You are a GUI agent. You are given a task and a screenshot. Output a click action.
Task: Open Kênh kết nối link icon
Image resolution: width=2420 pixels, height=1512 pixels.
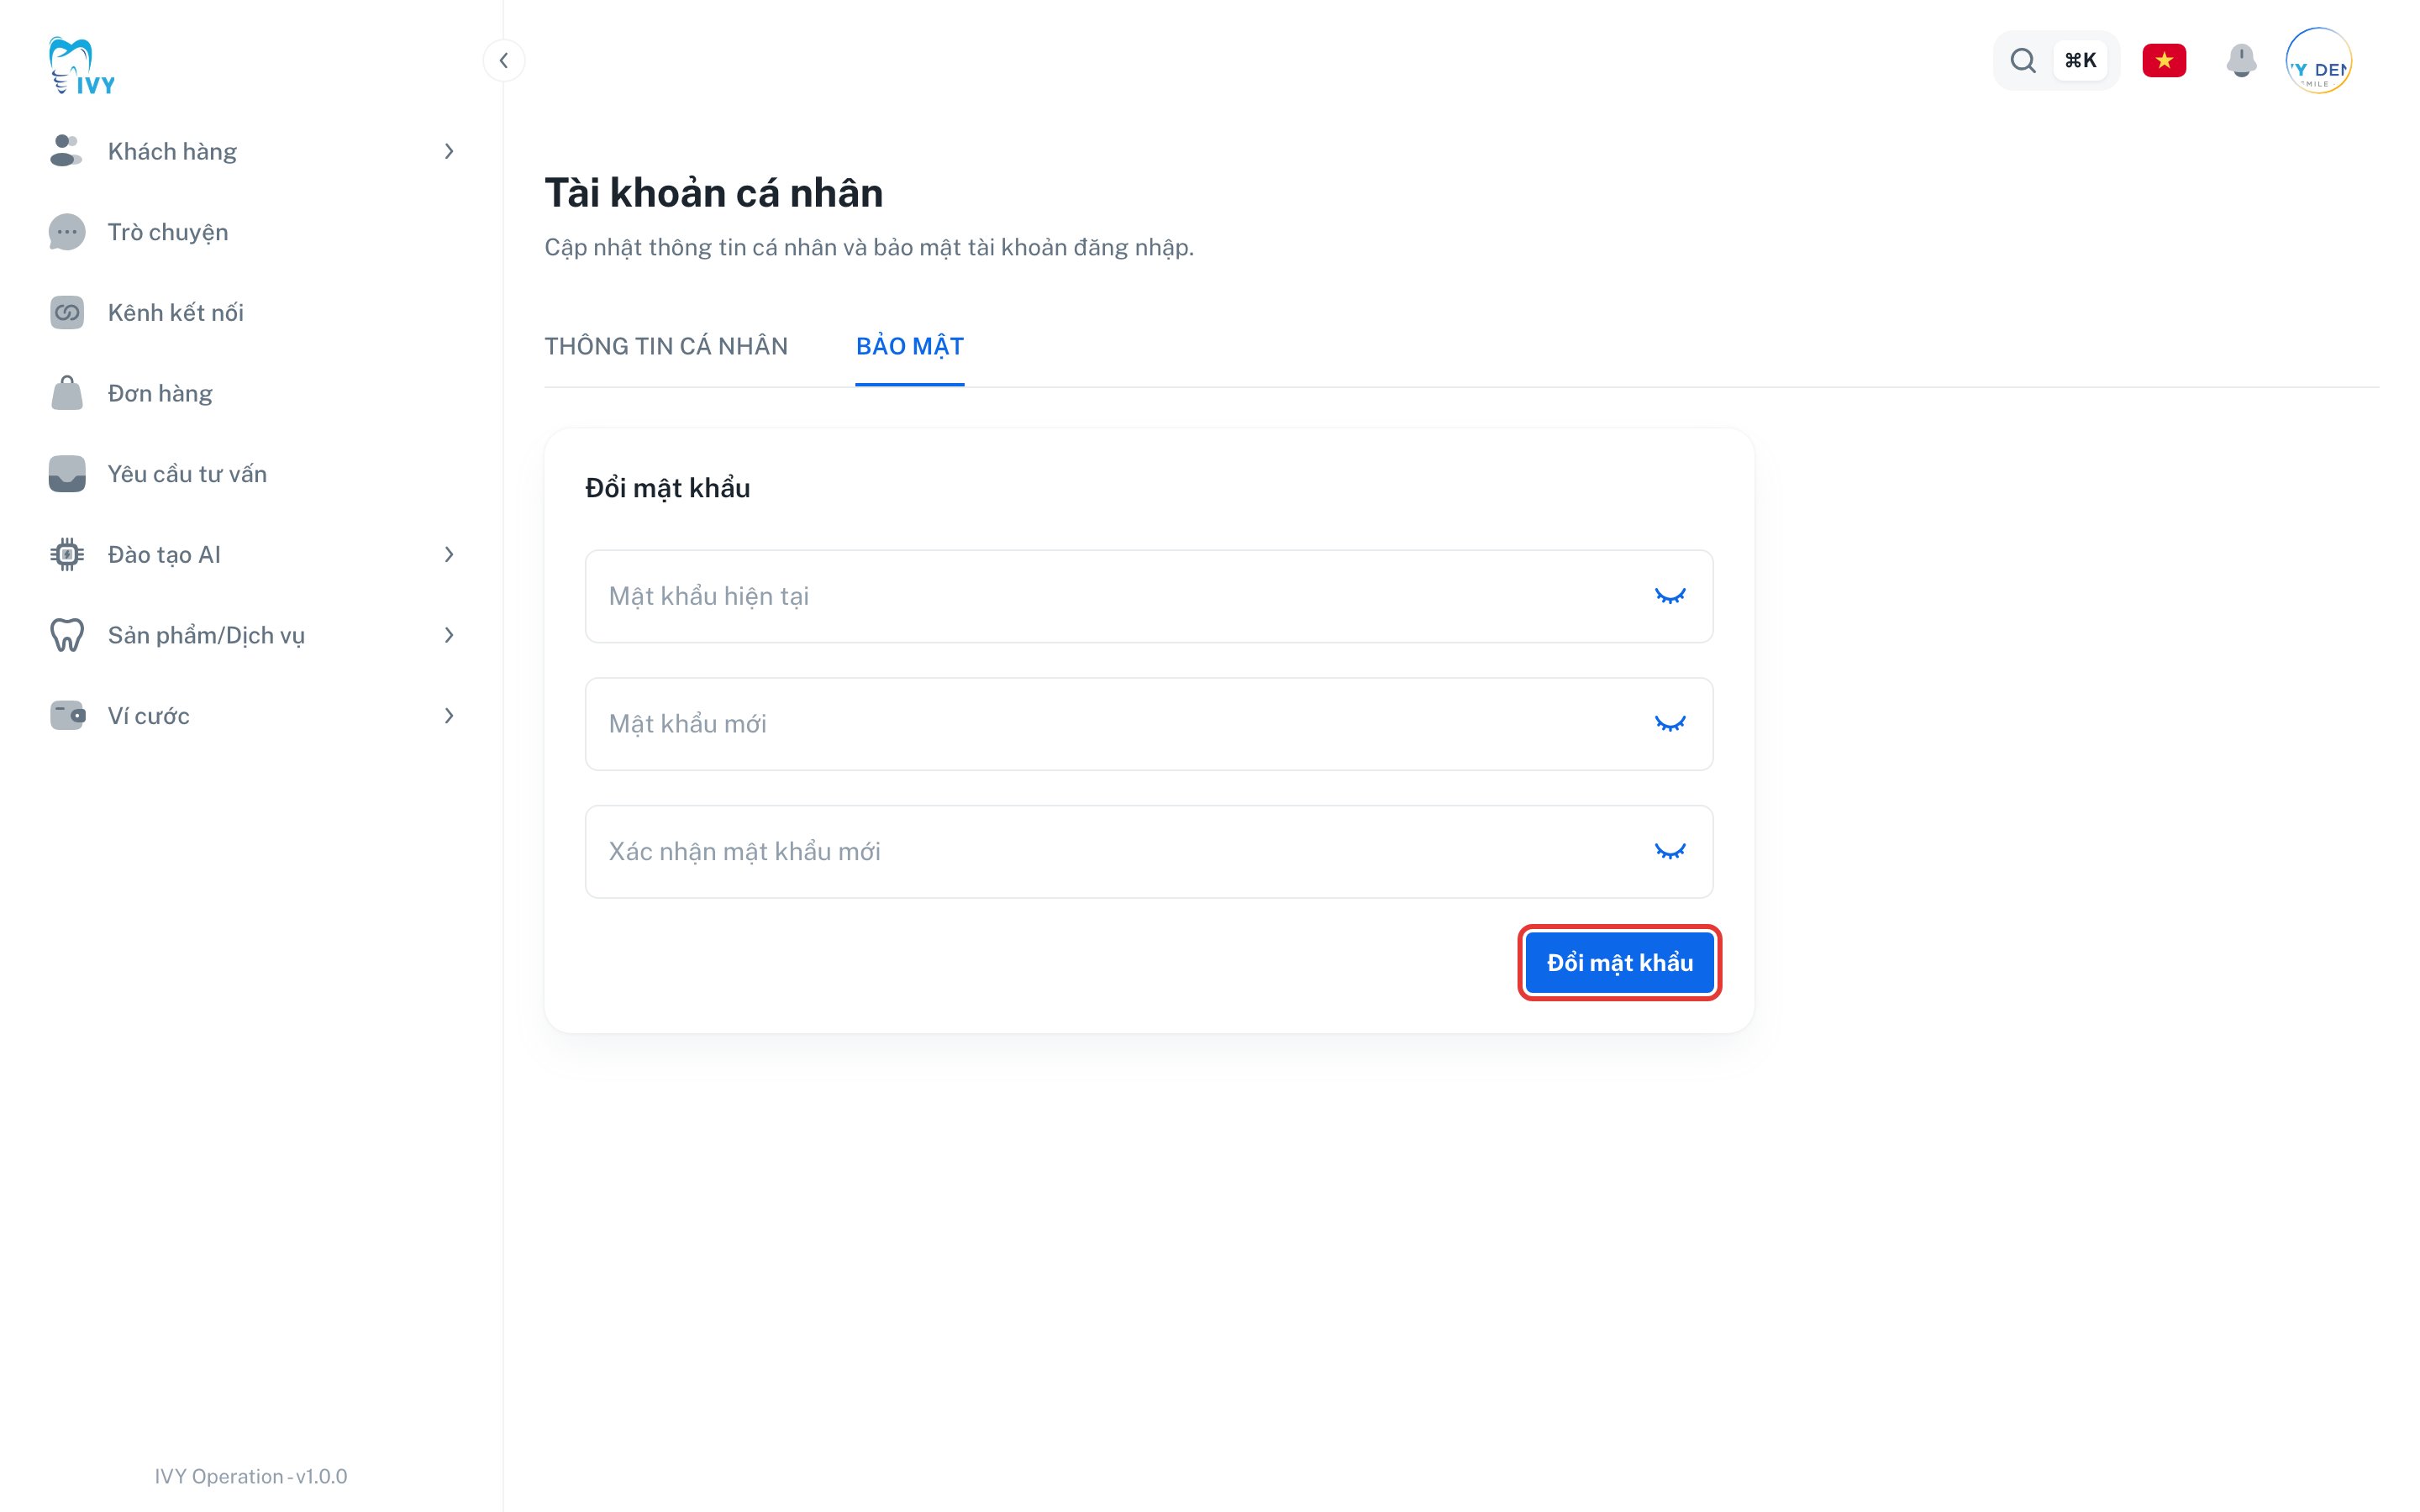click(x=67, y=313)
